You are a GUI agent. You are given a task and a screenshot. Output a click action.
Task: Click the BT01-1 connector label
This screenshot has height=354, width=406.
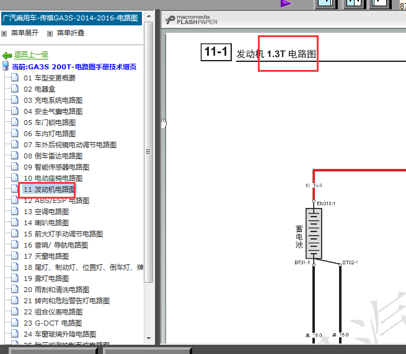pyautogui.click(x=302, y=263)
